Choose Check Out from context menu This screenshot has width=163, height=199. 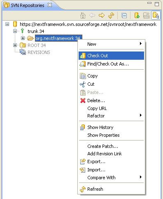coord(112,56)
